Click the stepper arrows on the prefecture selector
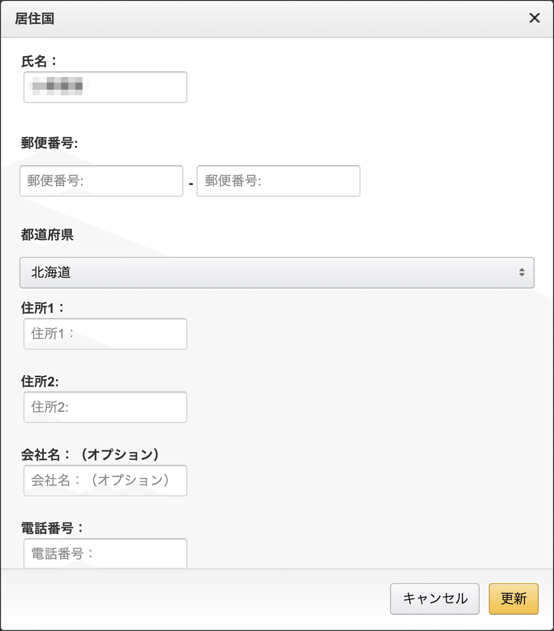This screenshot has height=631, width=554. (x=522, y=273)
